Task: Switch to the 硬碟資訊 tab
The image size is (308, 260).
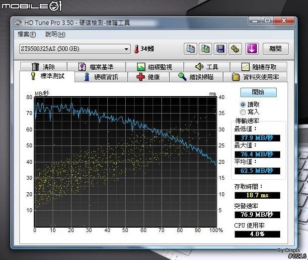Action: (101, 77)
